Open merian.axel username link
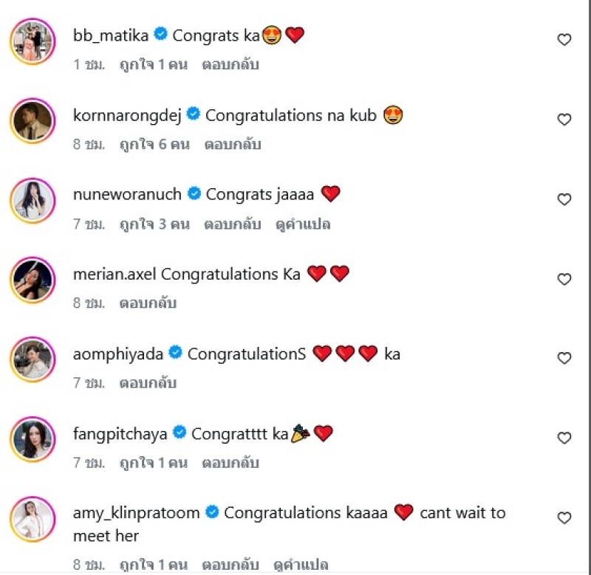Viewport: 591px width, 575px height. coord(115,274)
